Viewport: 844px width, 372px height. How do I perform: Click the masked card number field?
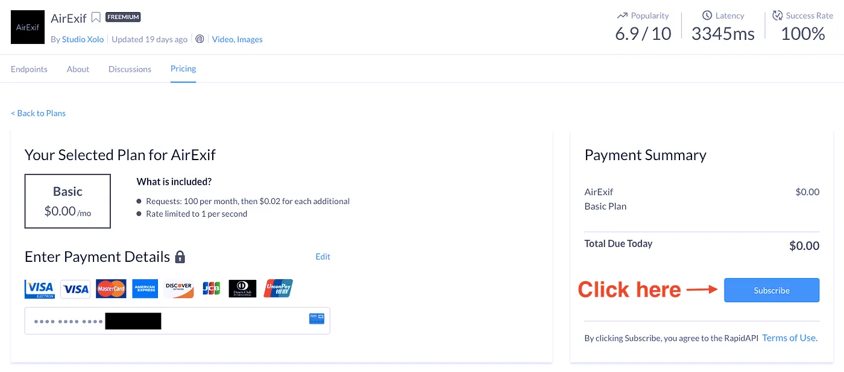(x=177, y=321)
